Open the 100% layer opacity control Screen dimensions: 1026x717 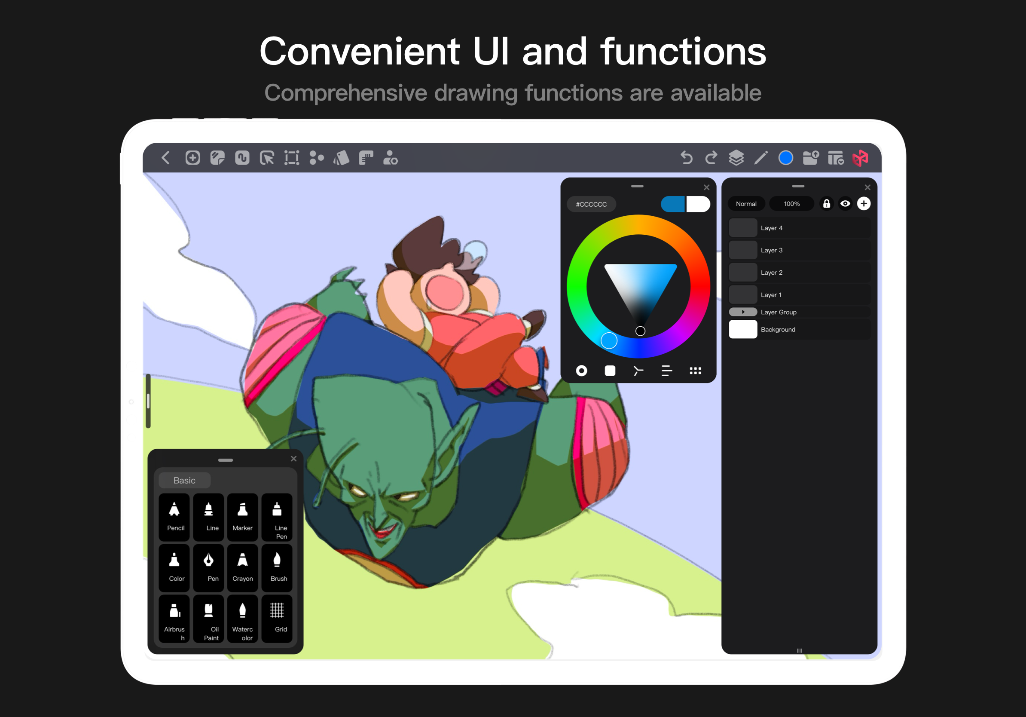791,204
